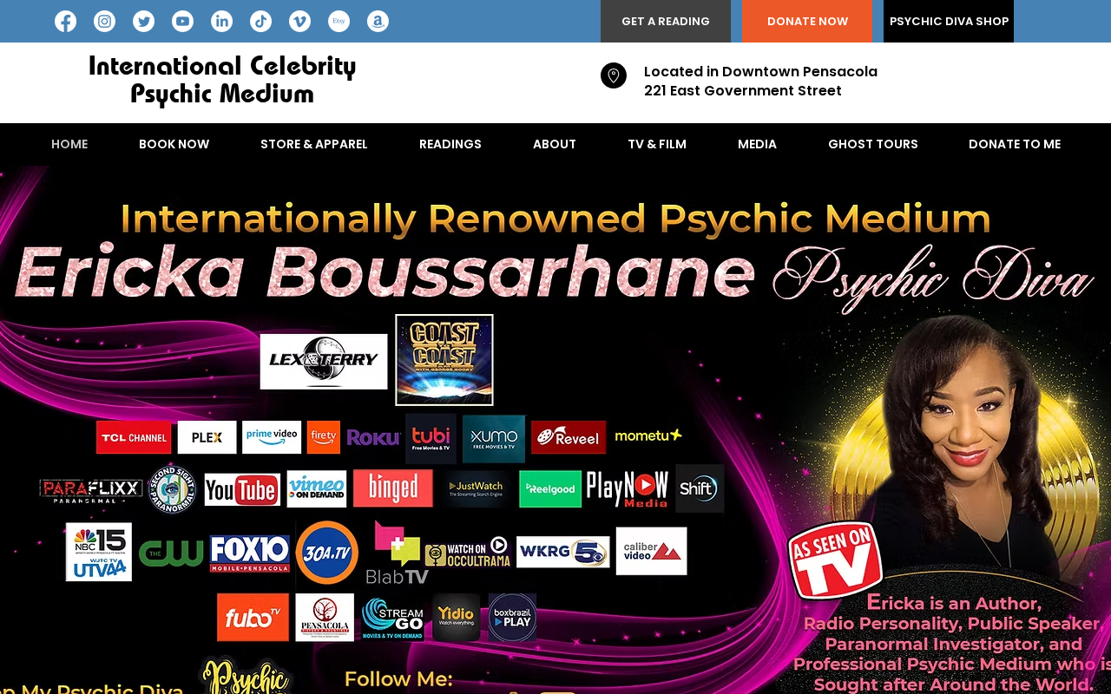This screenshot has height=694, width=1111.
Task: Click the Vimeo On Demand logo
Action: (x=317, y=489)
